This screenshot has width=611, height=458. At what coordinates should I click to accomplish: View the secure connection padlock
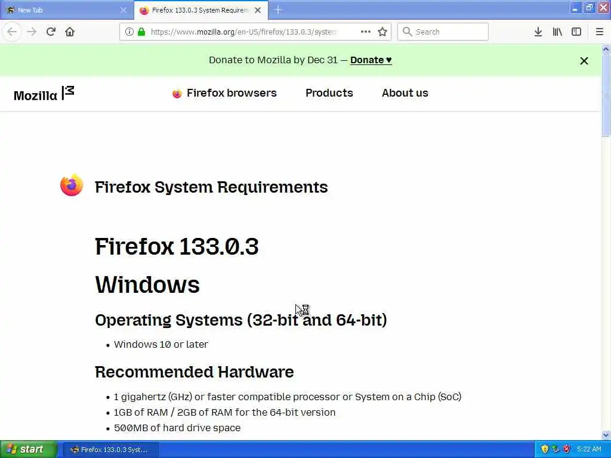(x=141, y=32)
